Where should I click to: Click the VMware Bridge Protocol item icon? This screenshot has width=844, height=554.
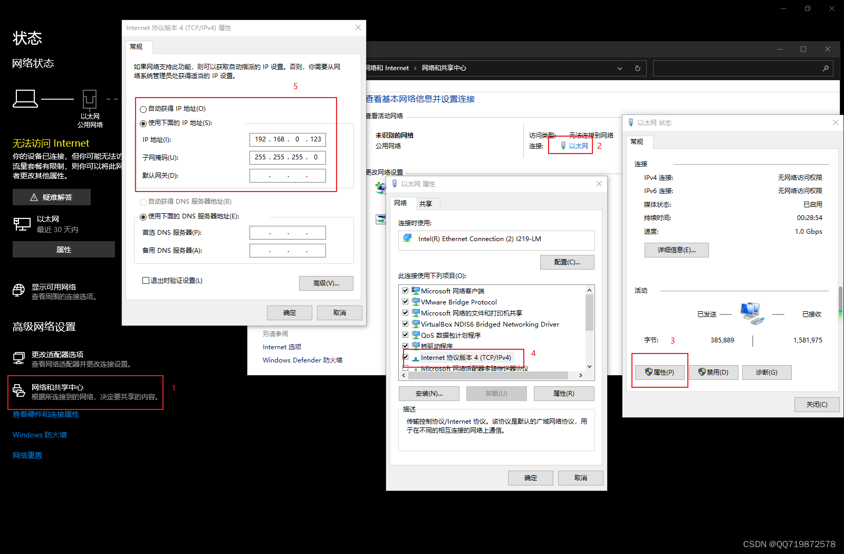point(416,302)
